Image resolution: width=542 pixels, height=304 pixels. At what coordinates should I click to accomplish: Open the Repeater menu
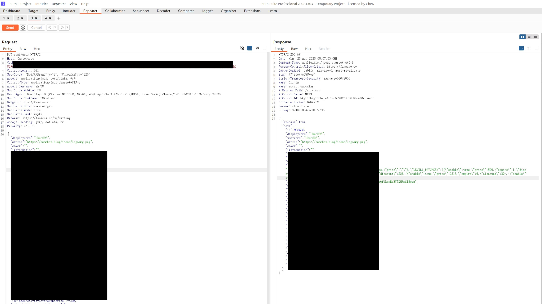coord(59,4)
